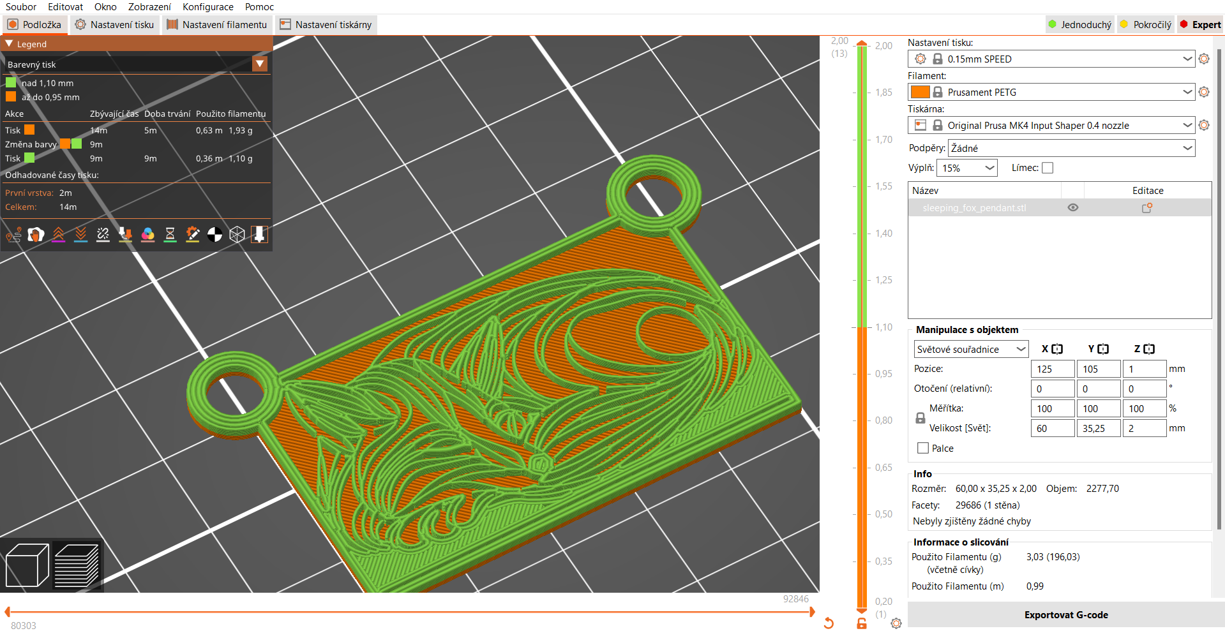Select sleeping_fox_pendant.stl in object list

[x=974, y=208]
